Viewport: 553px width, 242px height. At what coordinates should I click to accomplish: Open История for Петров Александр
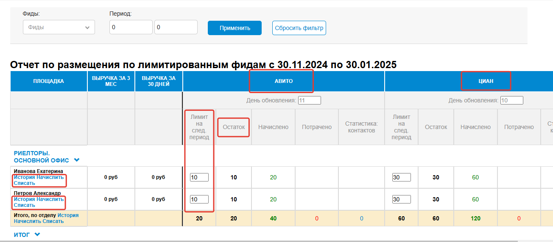pos(24,199)
